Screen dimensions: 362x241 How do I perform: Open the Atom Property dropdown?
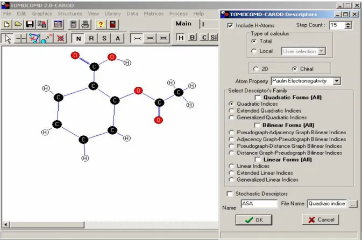[x=337, y=81]
